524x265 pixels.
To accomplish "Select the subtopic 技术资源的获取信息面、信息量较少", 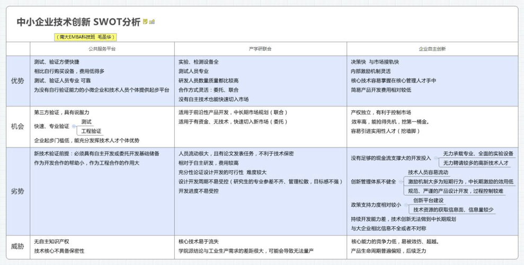I will [x=453, y=210].
